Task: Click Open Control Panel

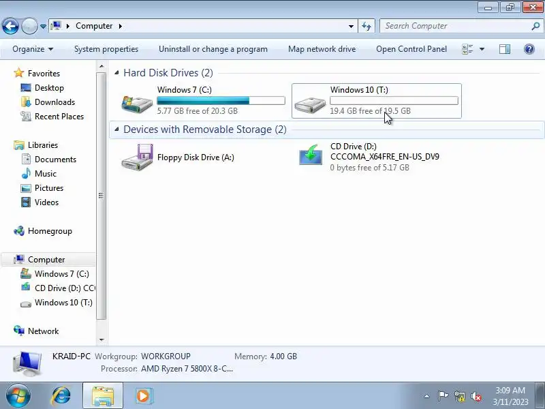Action: coord(411,49)
